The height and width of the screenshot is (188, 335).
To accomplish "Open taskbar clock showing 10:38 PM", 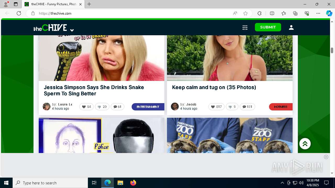I will click(313, 183).
